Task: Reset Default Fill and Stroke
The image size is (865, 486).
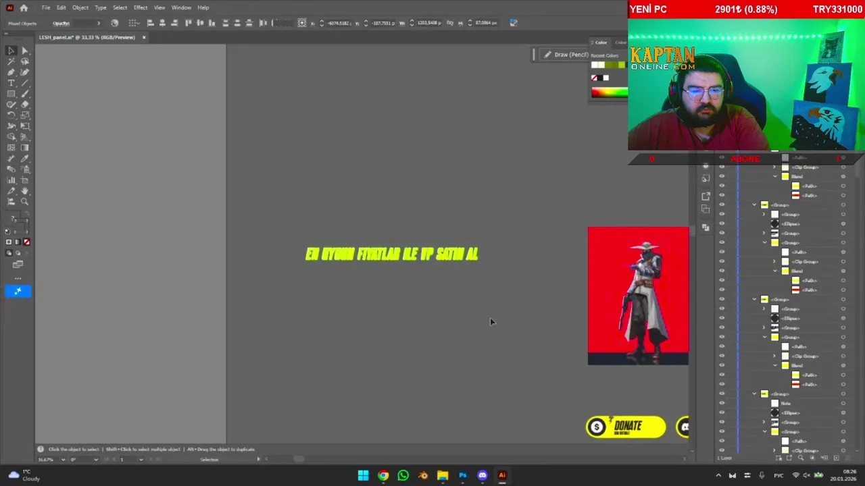Action: tap(8, 231)
